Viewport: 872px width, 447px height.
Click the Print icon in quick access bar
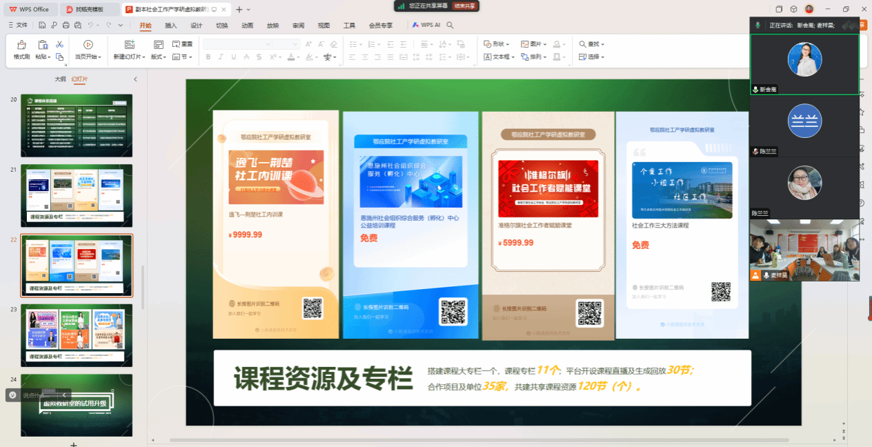click(x=66, y=26)
